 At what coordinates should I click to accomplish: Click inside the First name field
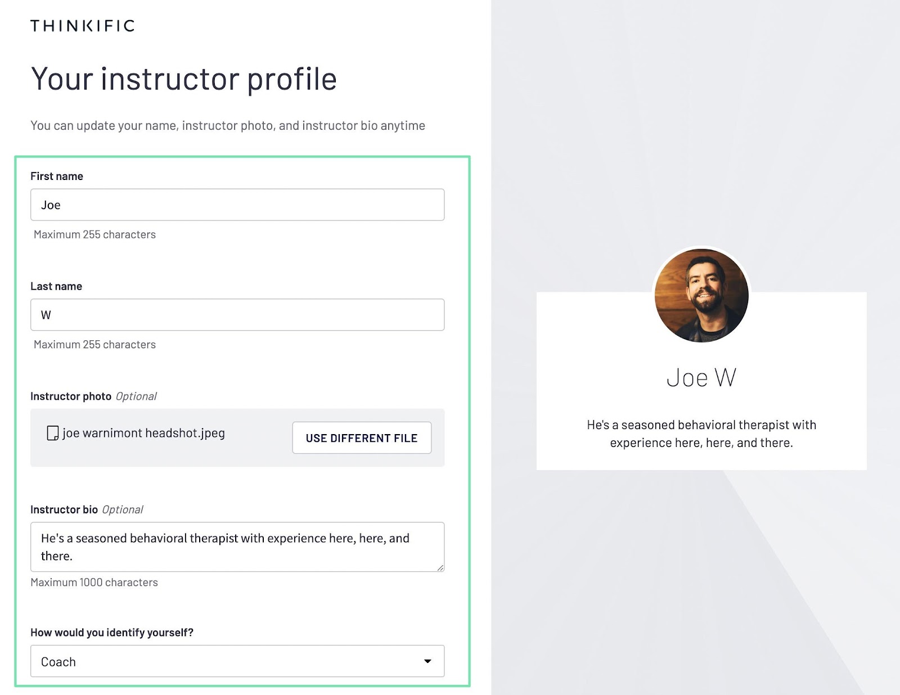click(x=236, y=205)
